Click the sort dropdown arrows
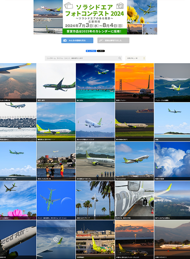 (x=144, y=58)
